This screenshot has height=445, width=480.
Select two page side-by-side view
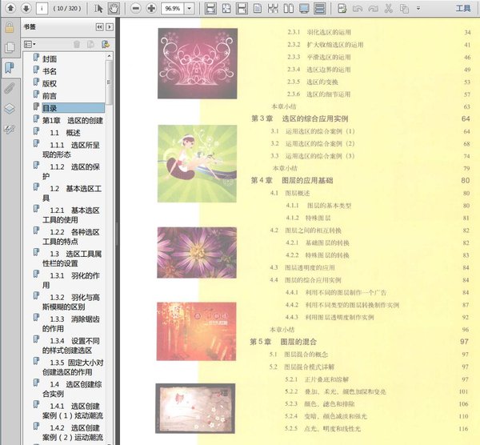coord(288,8)
